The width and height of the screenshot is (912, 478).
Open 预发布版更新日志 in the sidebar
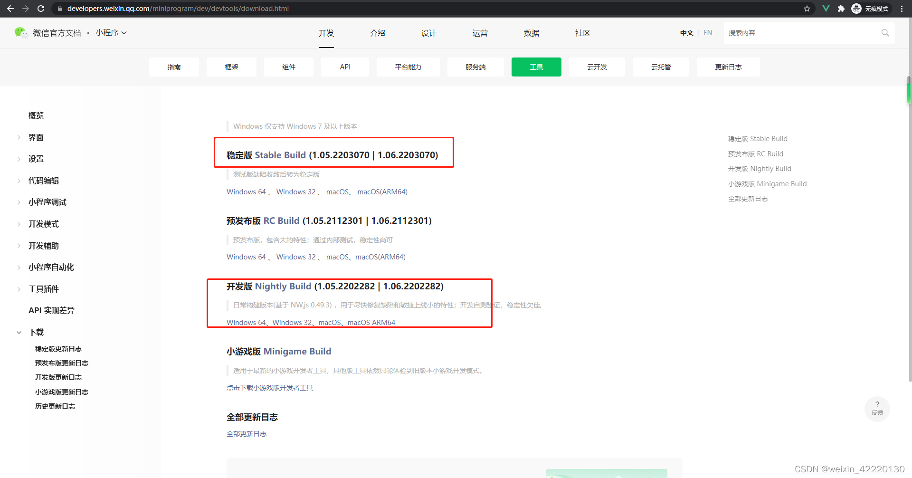coord(62,363)
